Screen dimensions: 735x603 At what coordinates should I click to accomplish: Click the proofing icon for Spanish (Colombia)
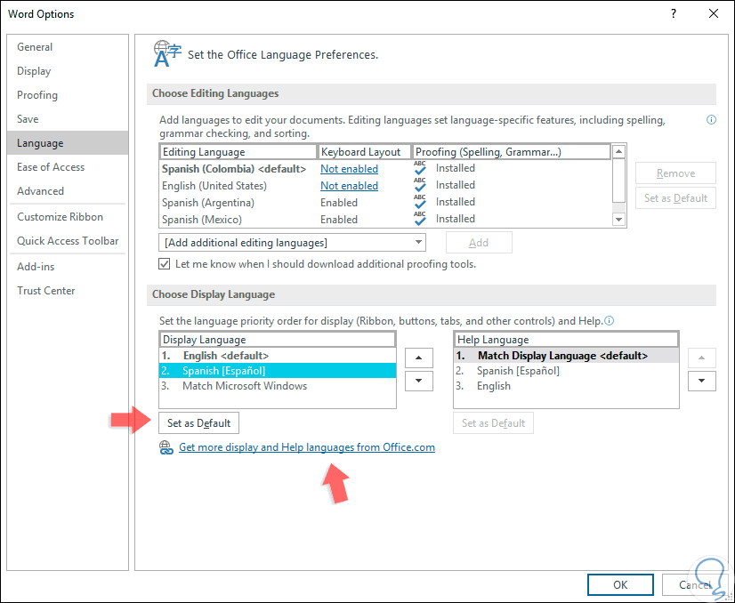pos(419,168)
